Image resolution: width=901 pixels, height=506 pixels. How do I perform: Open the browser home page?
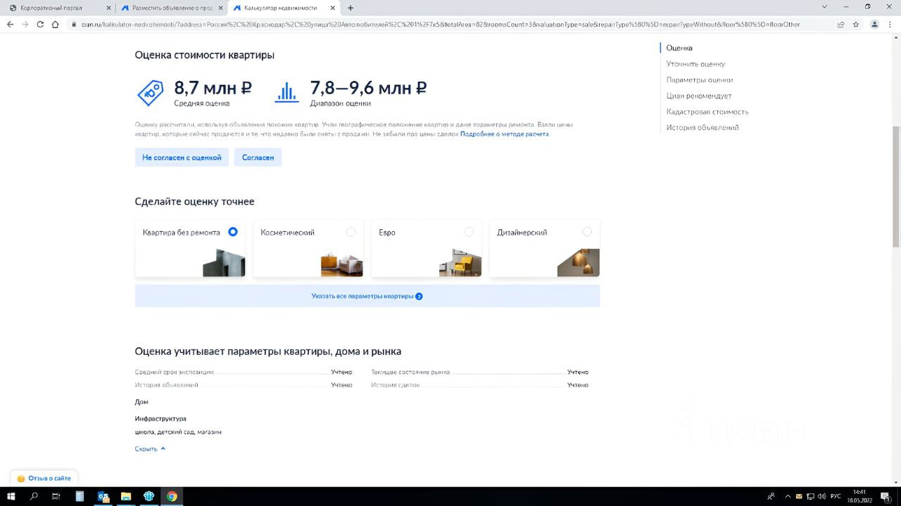[56, 24]
